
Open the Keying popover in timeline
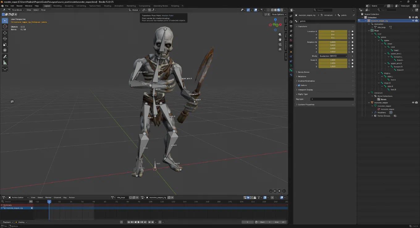(21, 222)
